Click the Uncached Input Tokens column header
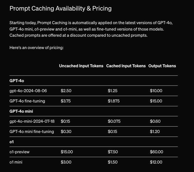194x172 pixels. pos(81,66)
